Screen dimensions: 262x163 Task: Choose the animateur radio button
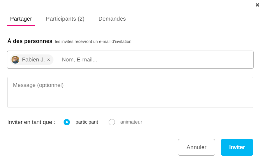point(112,122)
